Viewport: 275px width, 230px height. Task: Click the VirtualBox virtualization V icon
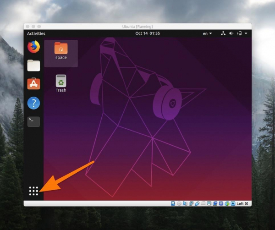click(x=221, y=203)
